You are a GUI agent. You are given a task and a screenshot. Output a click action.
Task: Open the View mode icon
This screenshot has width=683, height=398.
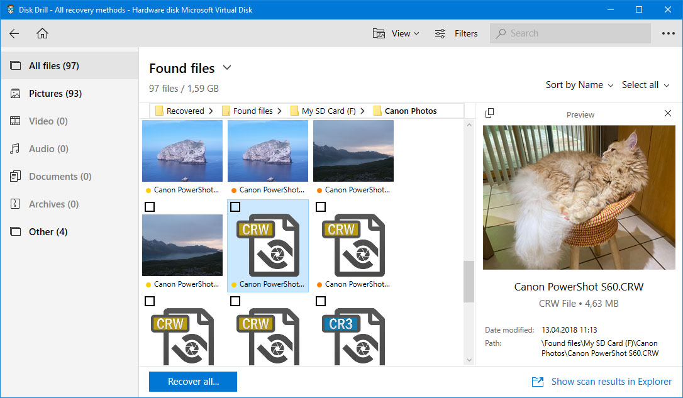pos(379,33)
